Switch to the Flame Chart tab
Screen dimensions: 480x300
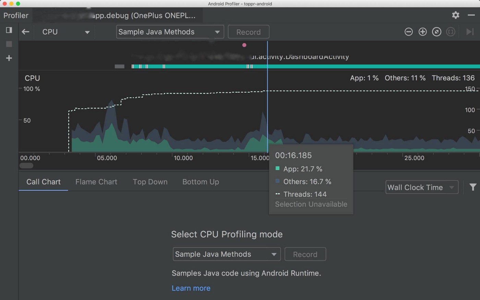tap(96, 182)
